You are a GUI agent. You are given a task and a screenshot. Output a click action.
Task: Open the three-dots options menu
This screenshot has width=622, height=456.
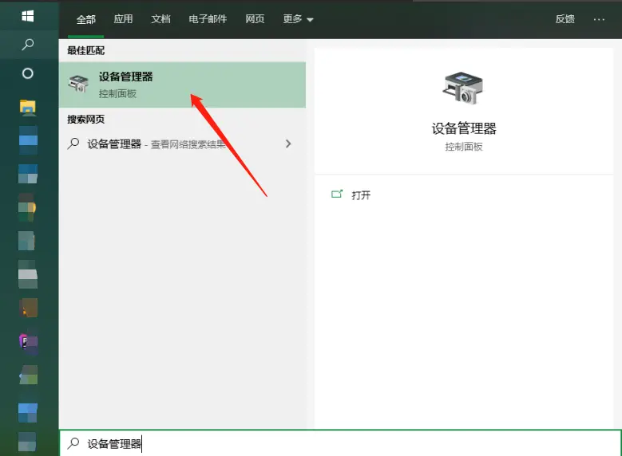pyautogui.click(x=599, y=19)
